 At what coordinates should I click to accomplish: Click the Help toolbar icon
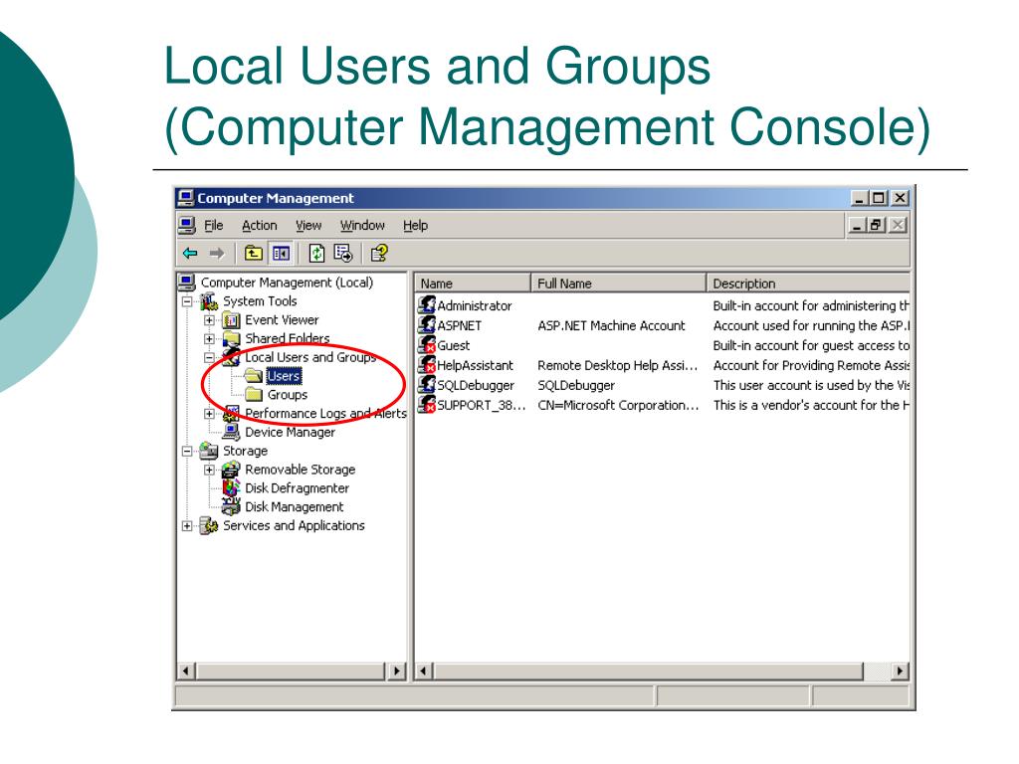click(x=379, y=253)
